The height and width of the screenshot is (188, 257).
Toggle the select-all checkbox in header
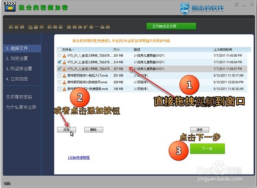(x=59, y=49)
